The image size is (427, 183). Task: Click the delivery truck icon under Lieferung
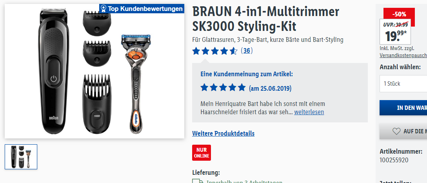pyautogui.click(x=198, y=181)
